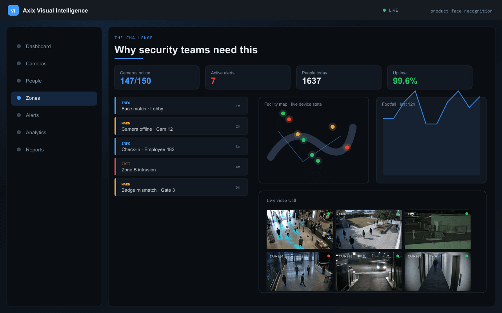This screenshot has width=502, height=313.
Task: Switch to Analytics in the sidebar
Action: [x=54, y=132]
